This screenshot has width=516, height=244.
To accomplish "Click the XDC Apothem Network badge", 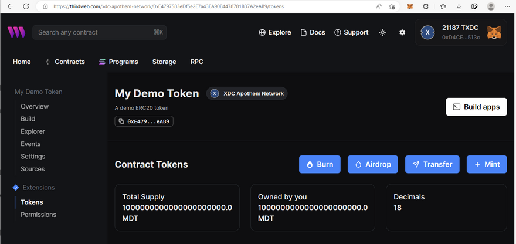I will [247, 93].
